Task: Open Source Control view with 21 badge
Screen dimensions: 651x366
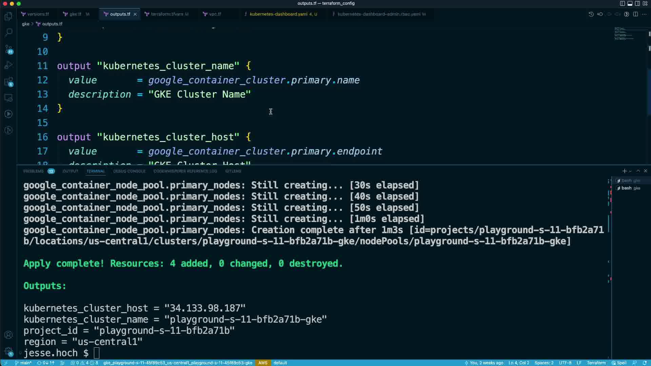Action: (8, 49)
